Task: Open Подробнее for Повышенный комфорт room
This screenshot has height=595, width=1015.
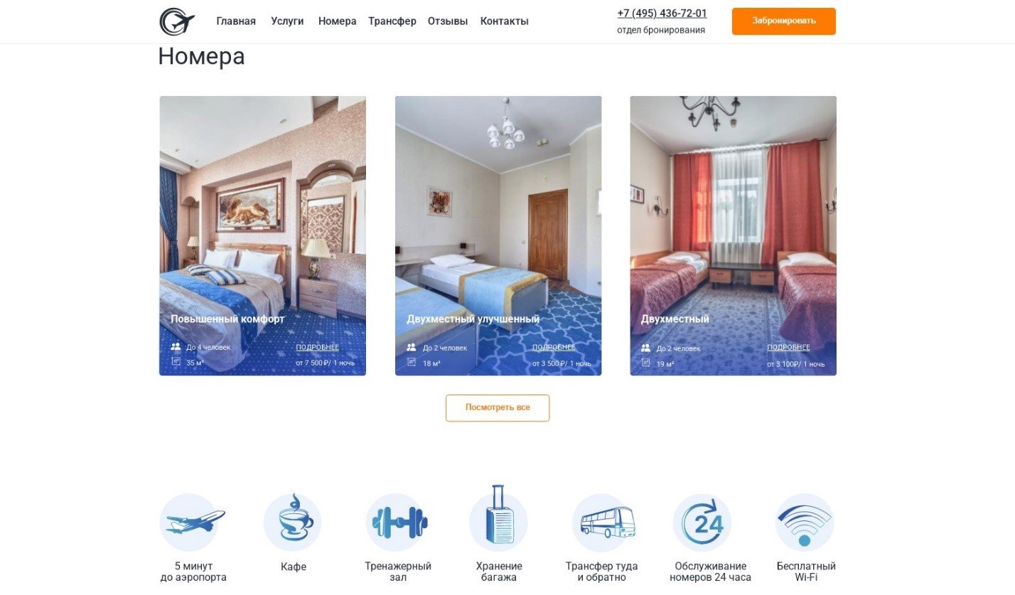Action: (318, 347)
